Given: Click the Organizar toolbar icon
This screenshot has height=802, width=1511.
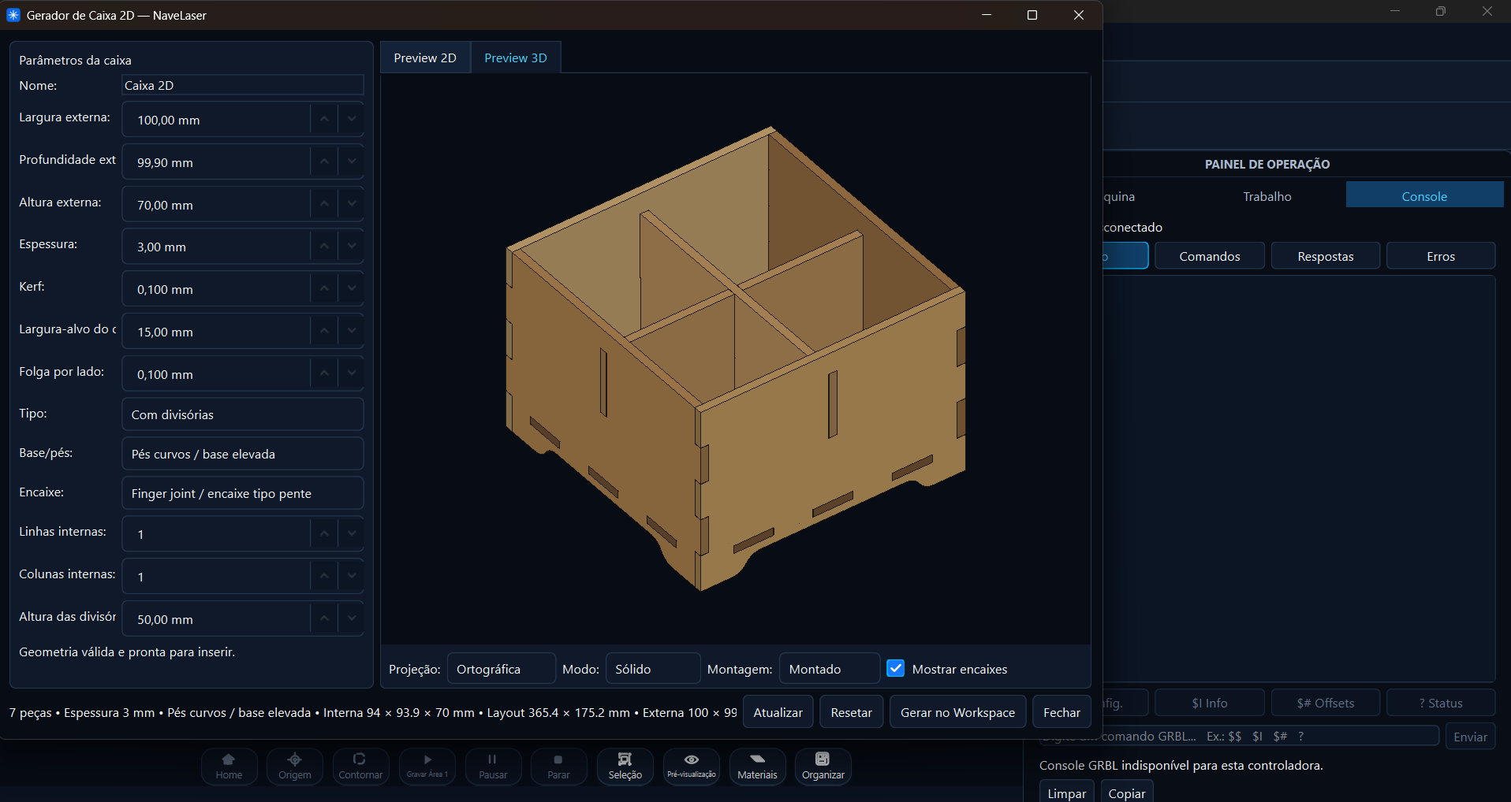Looking at the screenshot, I should [823, 766].
